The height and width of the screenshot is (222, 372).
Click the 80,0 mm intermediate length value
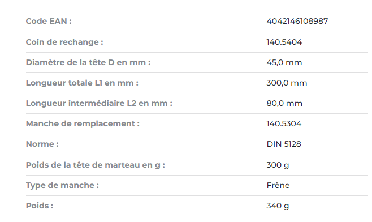pos(284,104)
